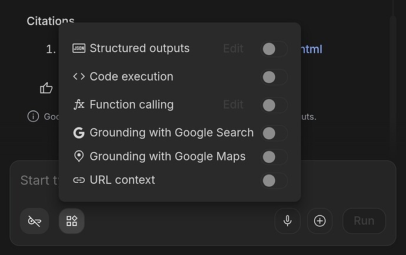Enable the URL context toggle
Image resolution: width=406 pixels, height=255 pixels.
point(274,180)
